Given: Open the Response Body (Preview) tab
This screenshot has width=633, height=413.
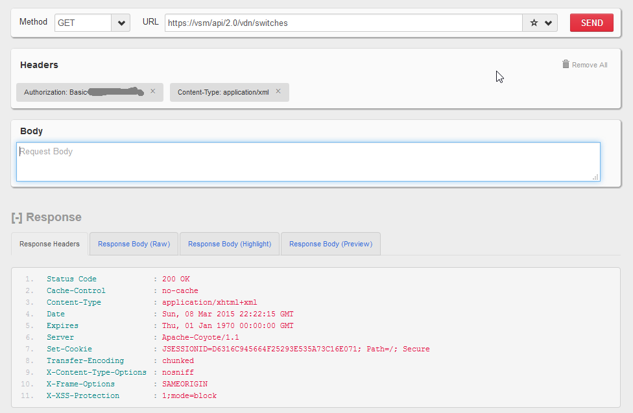Looking at the screenshot, I should point(331,244).
